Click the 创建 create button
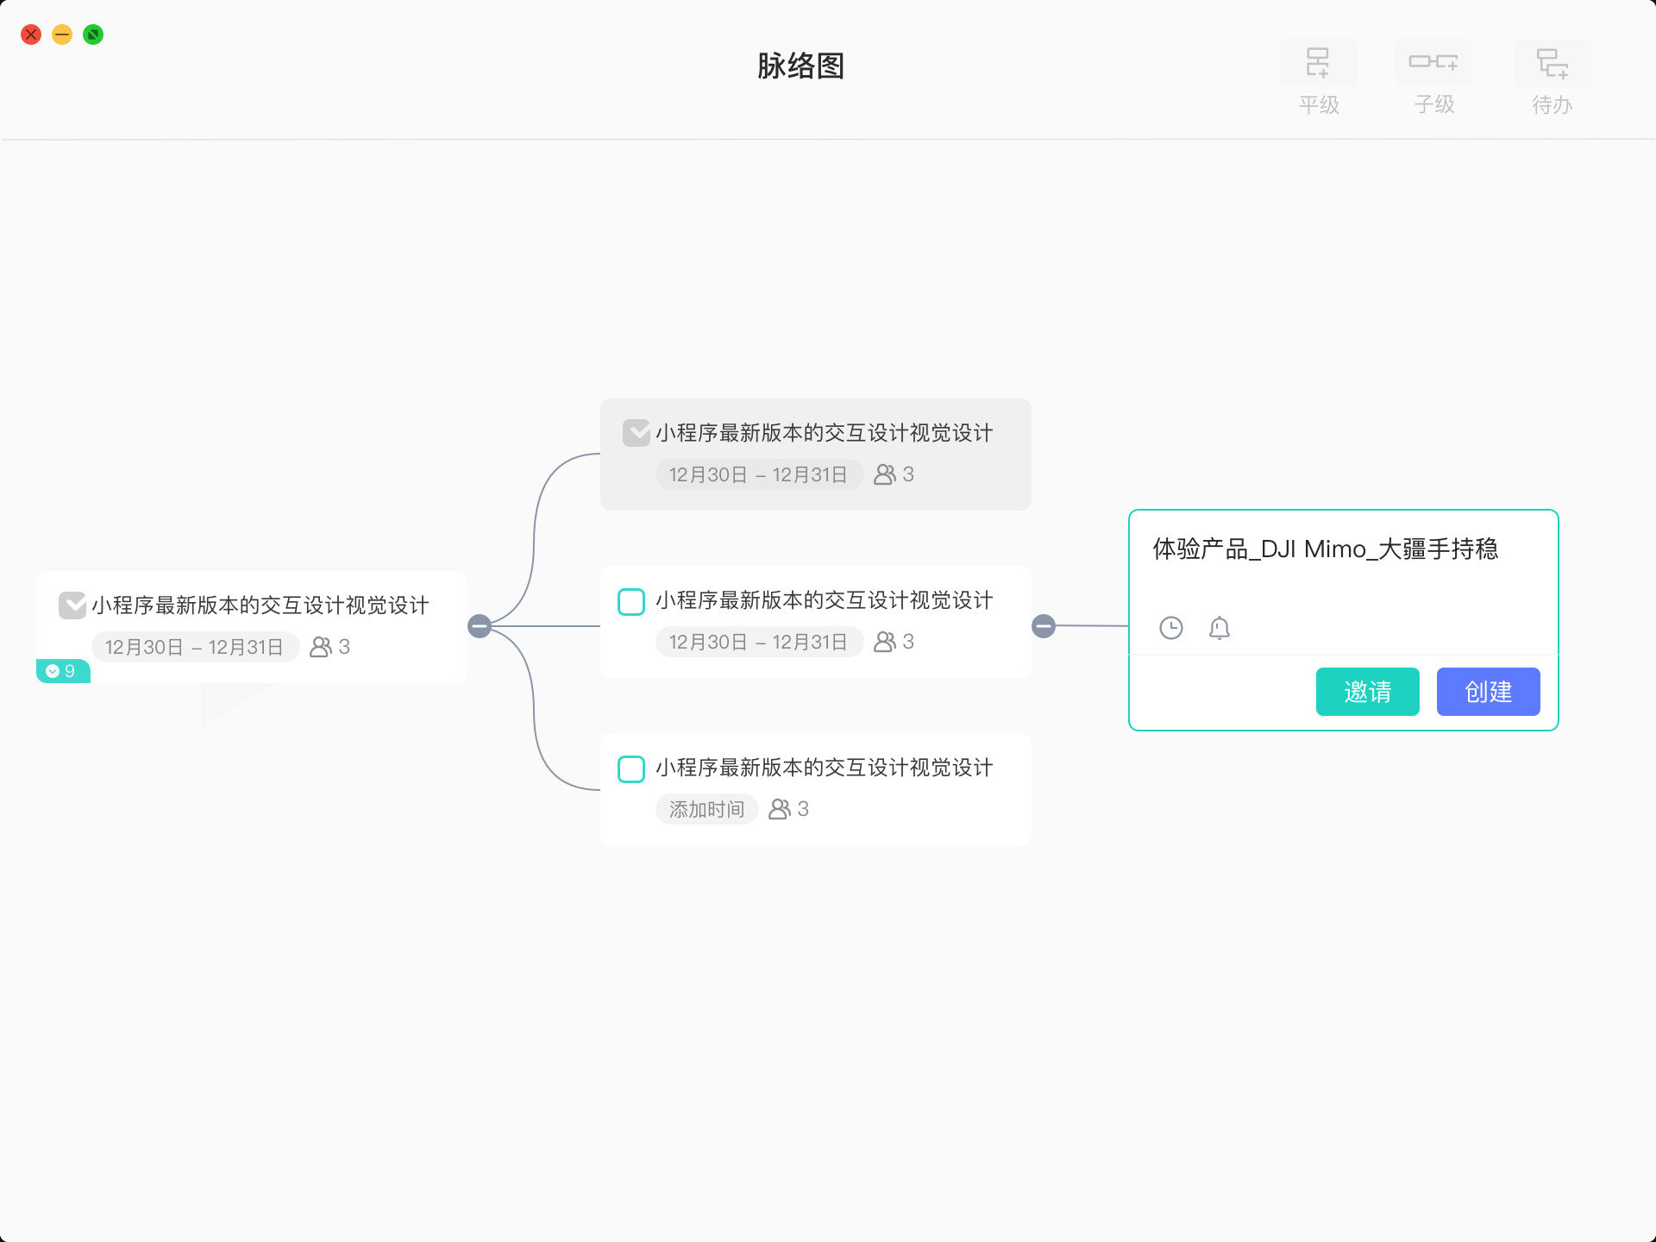This screenshot has height=1242, width=1656. (1488, 692)
